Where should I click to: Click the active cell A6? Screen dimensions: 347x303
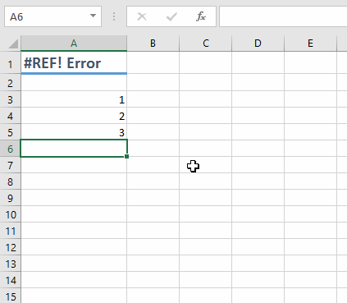coord(74,149)
